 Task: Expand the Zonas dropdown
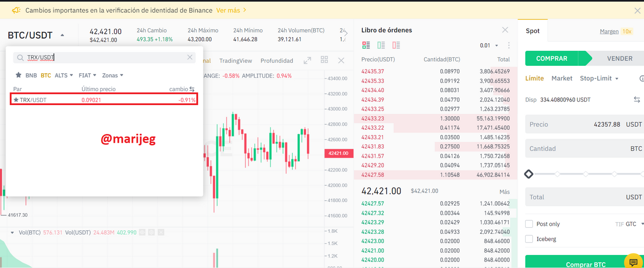click(113, 75)
